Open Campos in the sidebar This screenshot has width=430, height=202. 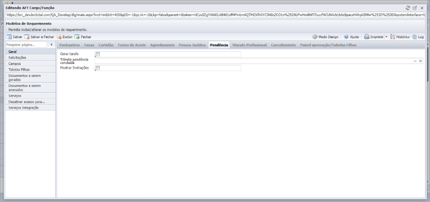[30, 64]
